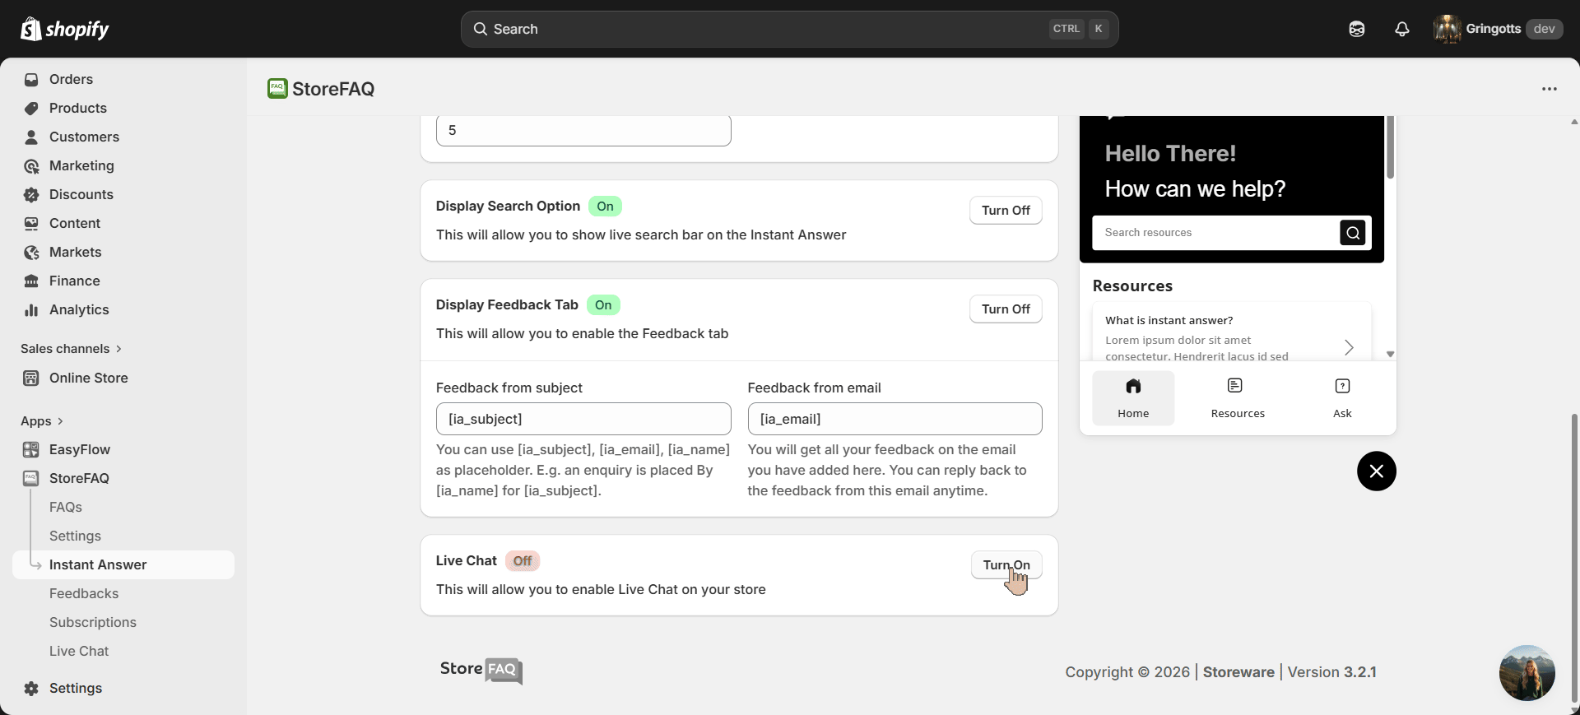This screenshot has height=715, width=1580.
Task: Expand the Sales channels section
Action: pyautogui.click(x=72, y=349)
